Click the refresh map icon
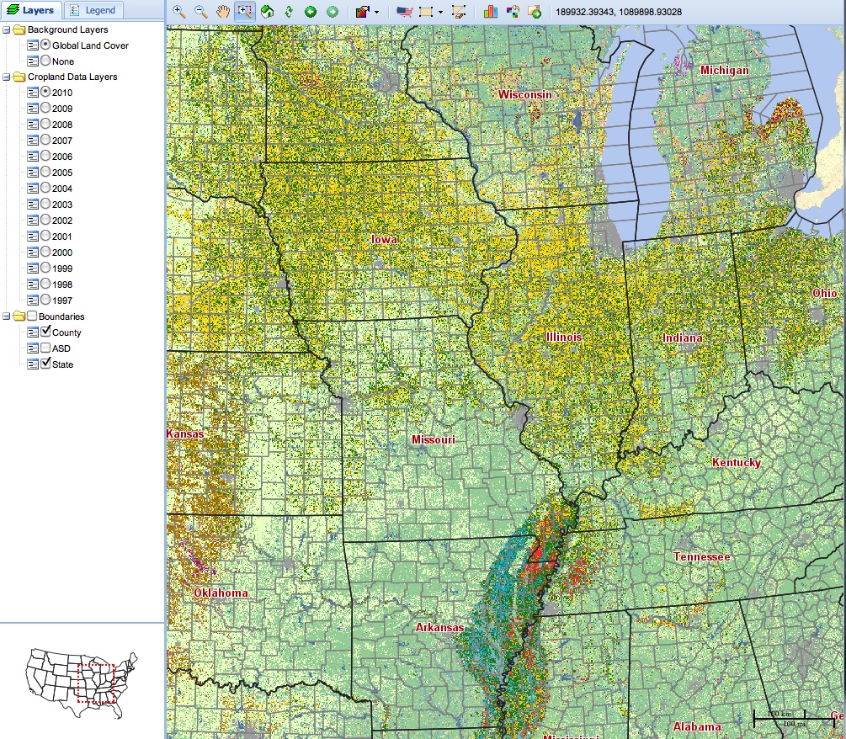846x739 pixels. pos(289,11)
